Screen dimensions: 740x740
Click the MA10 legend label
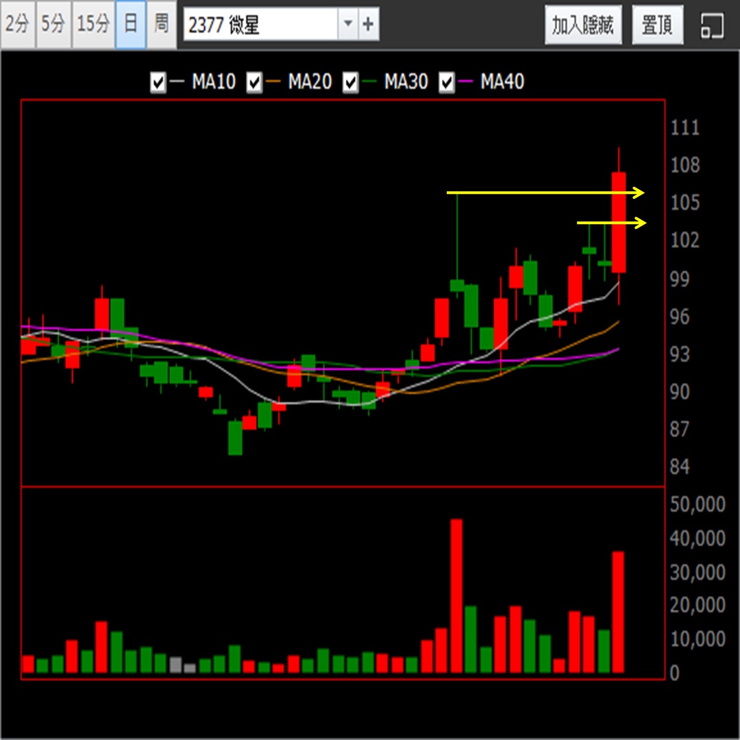214,82
